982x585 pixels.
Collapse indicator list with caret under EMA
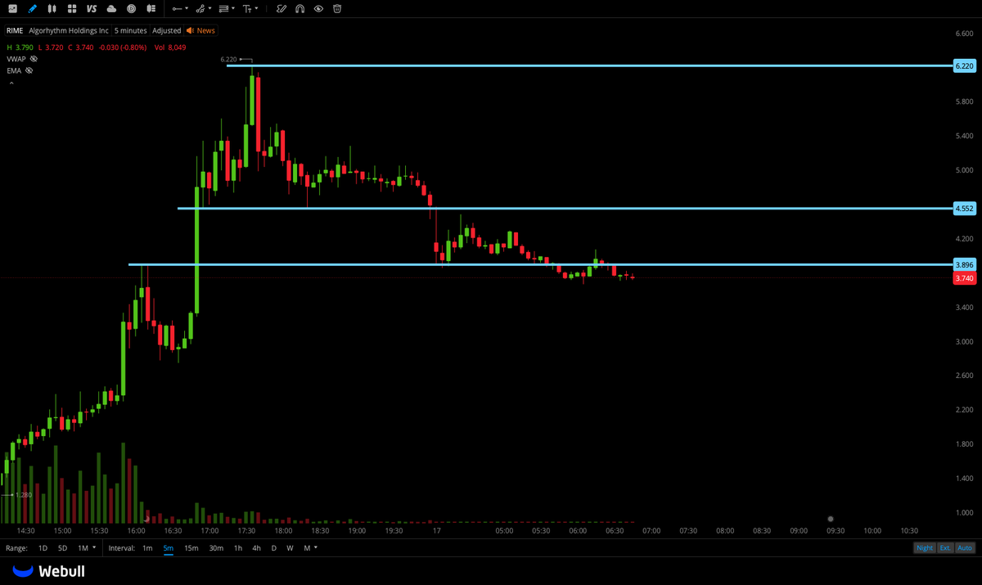pos(11,83)
